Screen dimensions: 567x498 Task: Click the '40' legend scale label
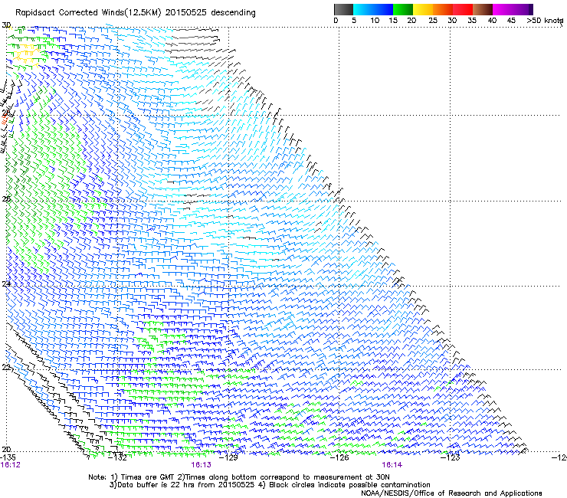coord(492,21)
